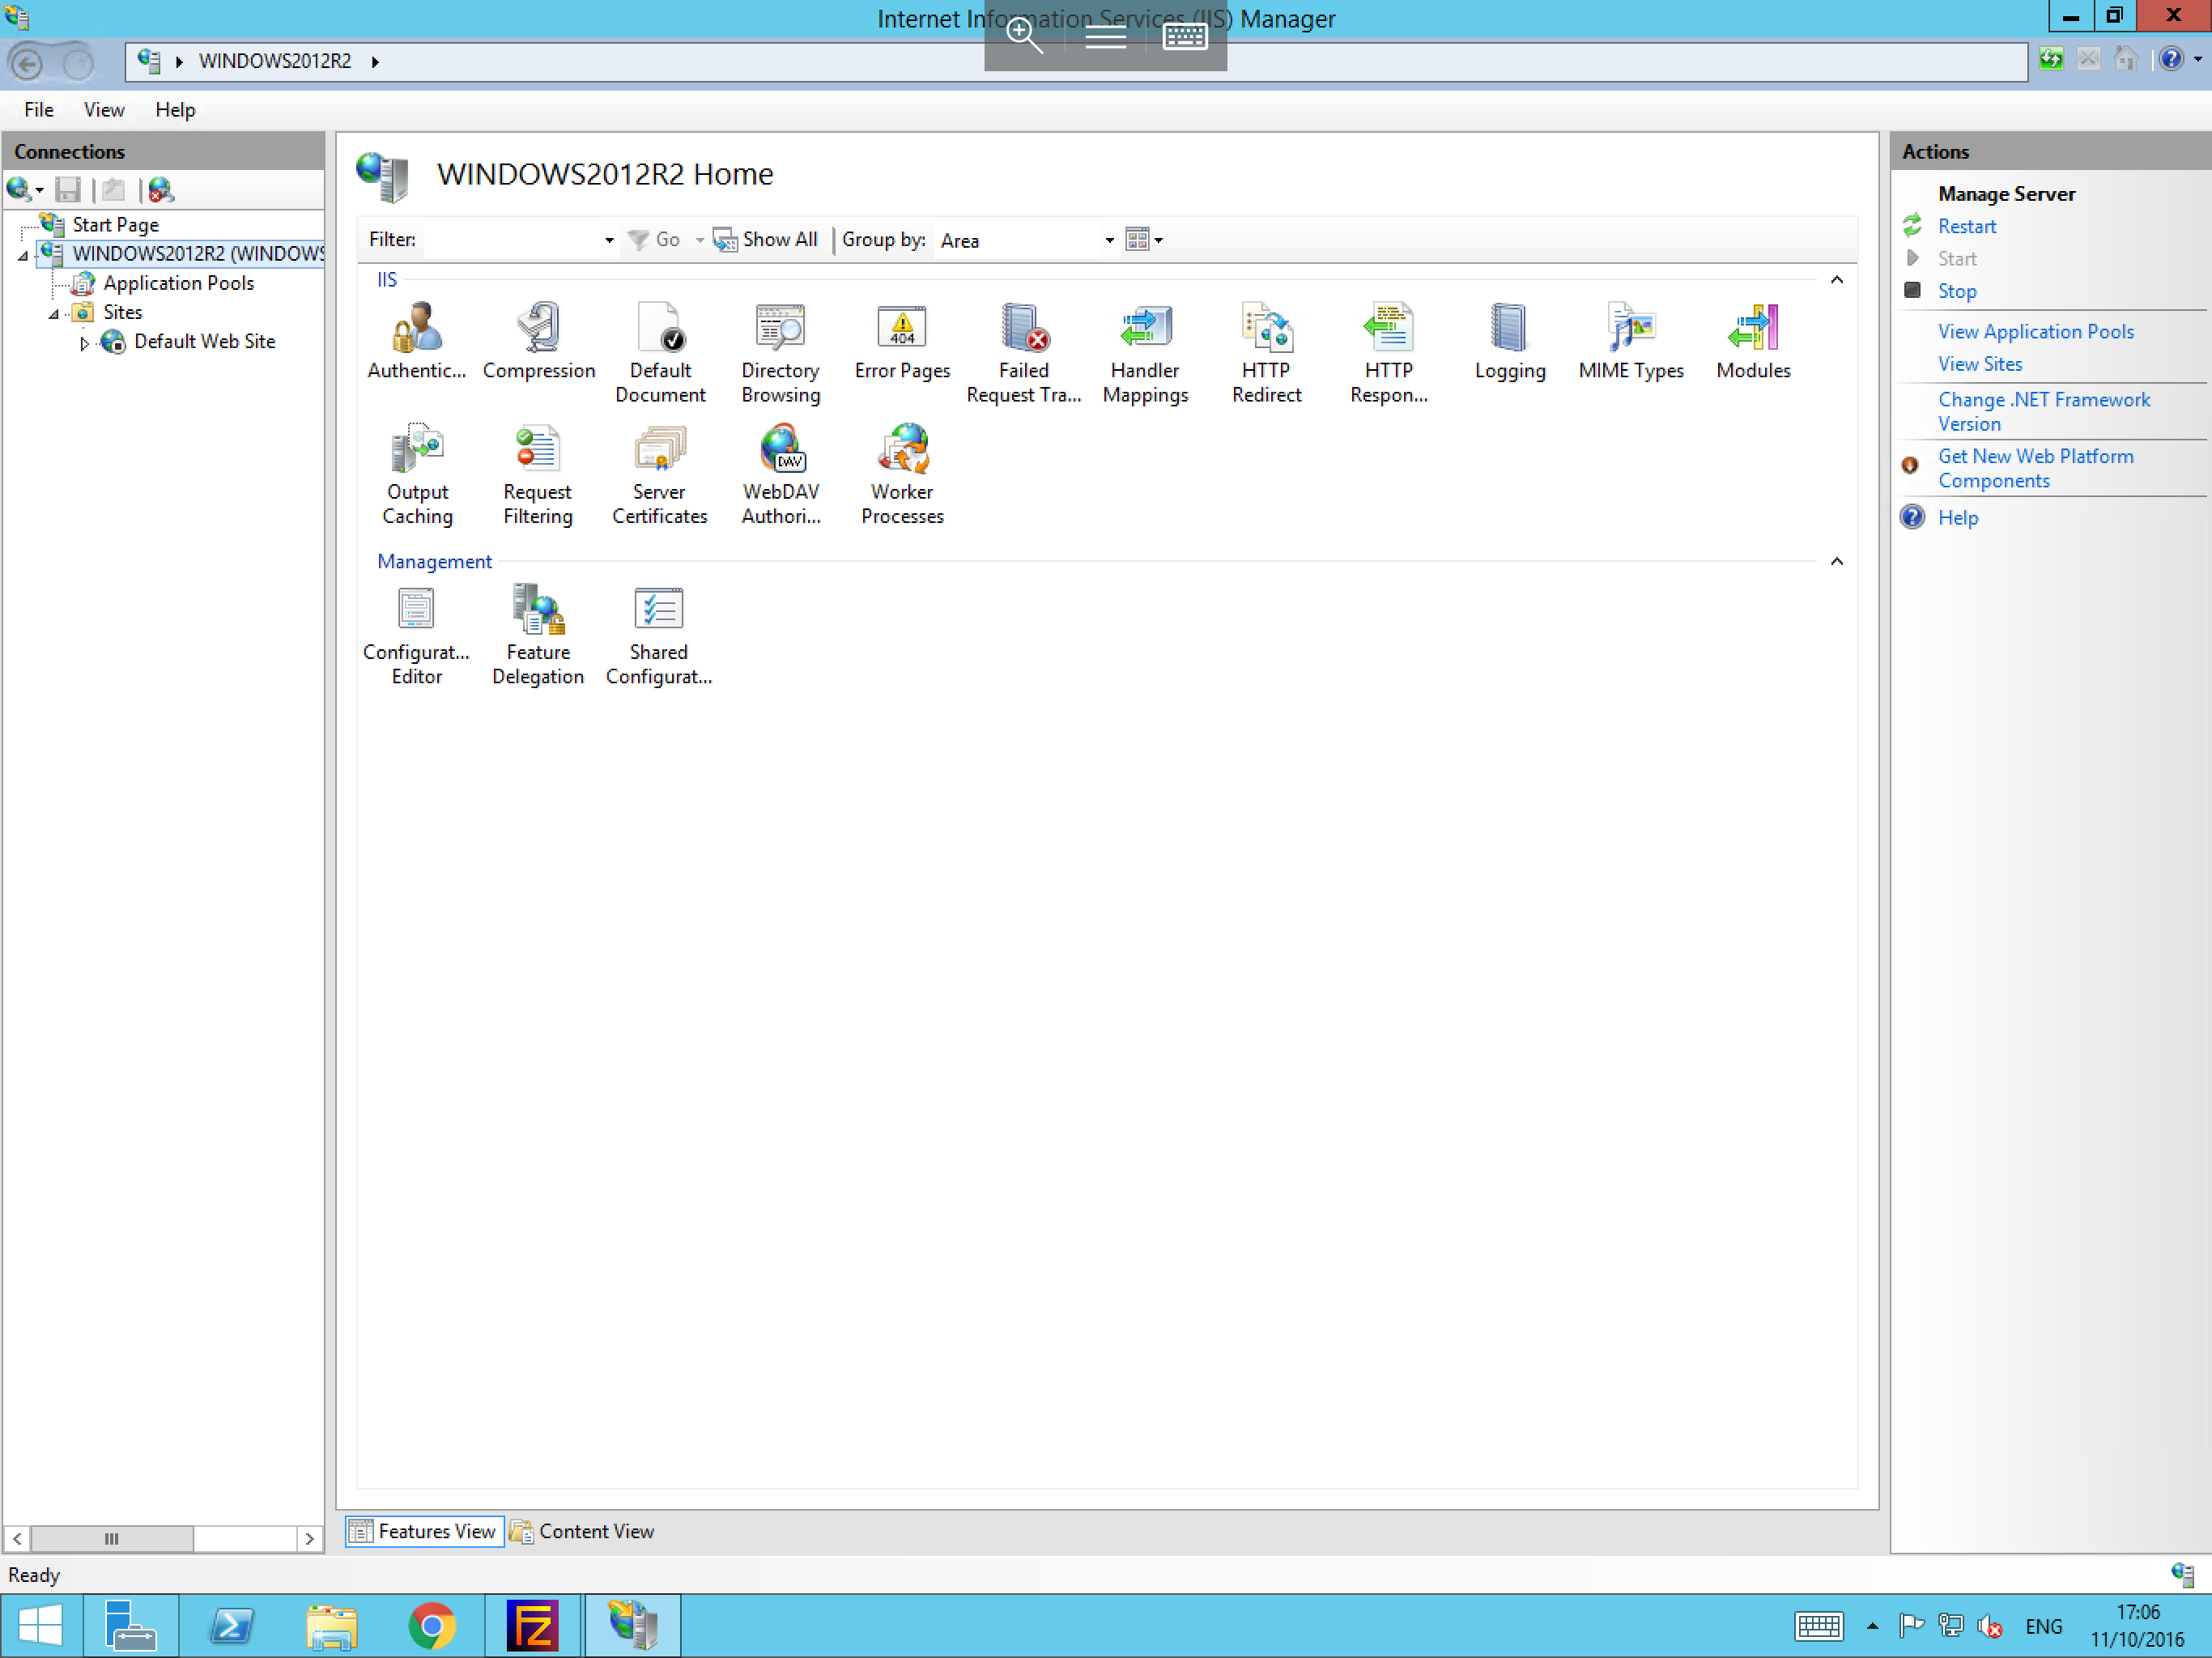Select Start Page in Connections tree

(x=115, y=225)
